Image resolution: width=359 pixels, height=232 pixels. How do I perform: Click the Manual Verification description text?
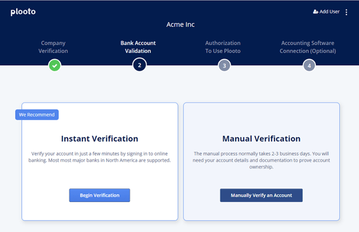tap(261, 160)
